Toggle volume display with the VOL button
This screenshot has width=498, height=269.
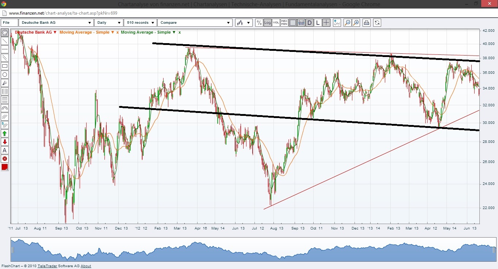coord(276,22)
